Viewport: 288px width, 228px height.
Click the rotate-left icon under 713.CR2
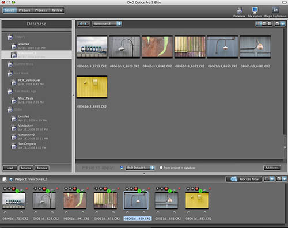(x=5, y=212)
